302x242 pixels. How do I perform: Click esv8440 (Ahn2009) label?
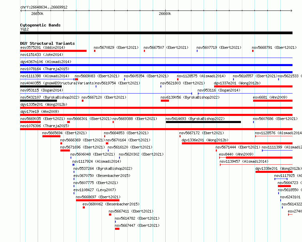(x=236, y=154)
